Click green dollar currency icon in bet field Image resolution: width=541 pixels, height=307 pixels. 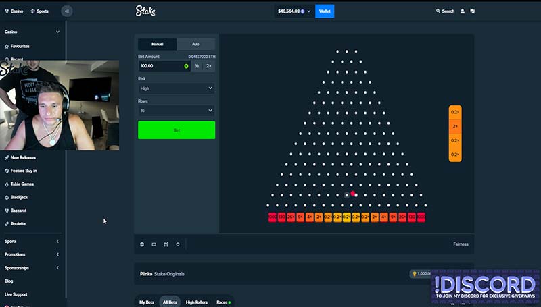point(187,66)
